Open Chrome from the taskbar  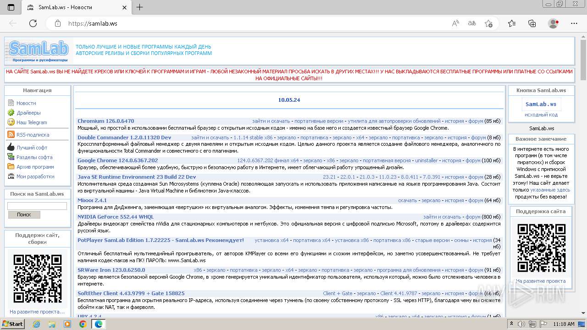83,324
